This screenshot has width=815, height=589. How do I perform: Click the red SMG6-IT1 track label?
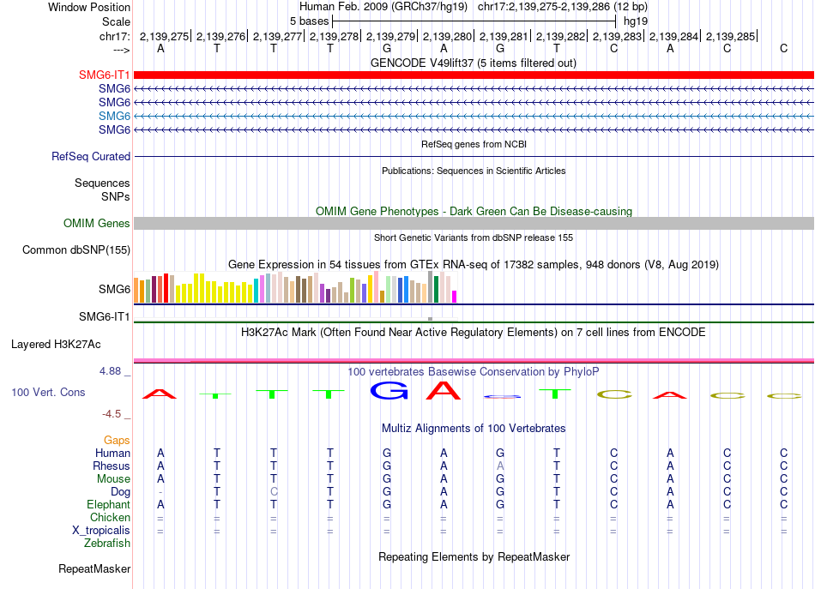click(x=104, y=75)
